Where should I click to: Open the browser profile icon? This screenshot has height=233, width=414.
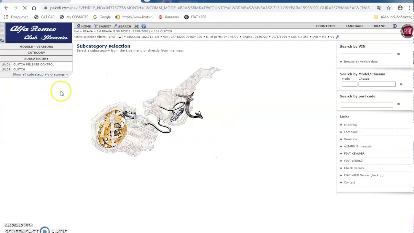(x=400, y=8)
